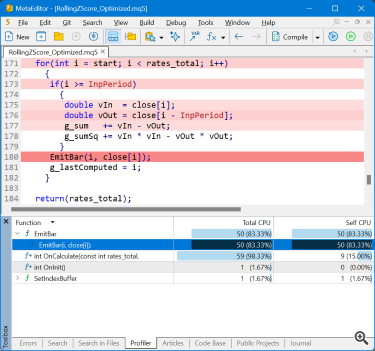This screenshot has height=351, width=375.
Task: Open the Tools menu
Action: 205,22
